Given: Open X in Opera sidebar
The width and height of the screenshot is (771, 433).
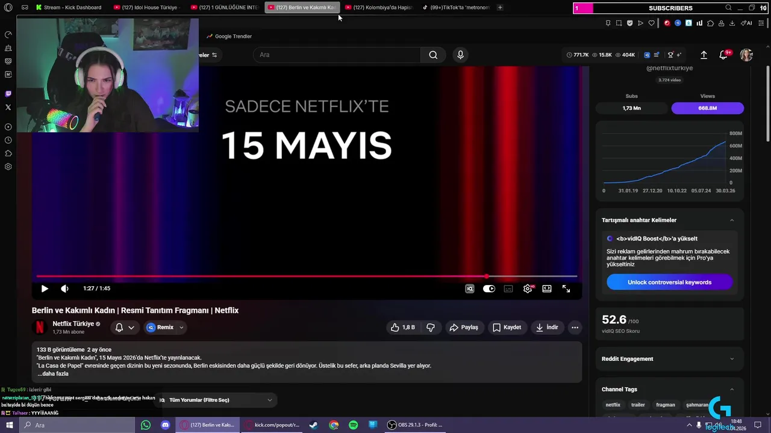Looking at the screenshot, I should pyautogui.click(x=8, y=107).
